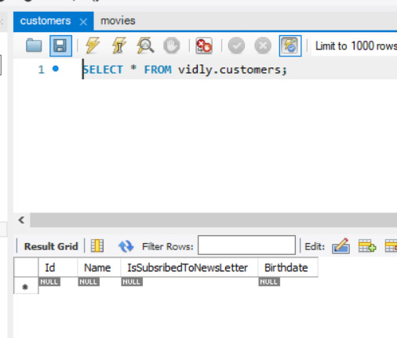Execute the query with the lightning bolt
The height and width of the screenshot is (338, 397).
point(93,45)
